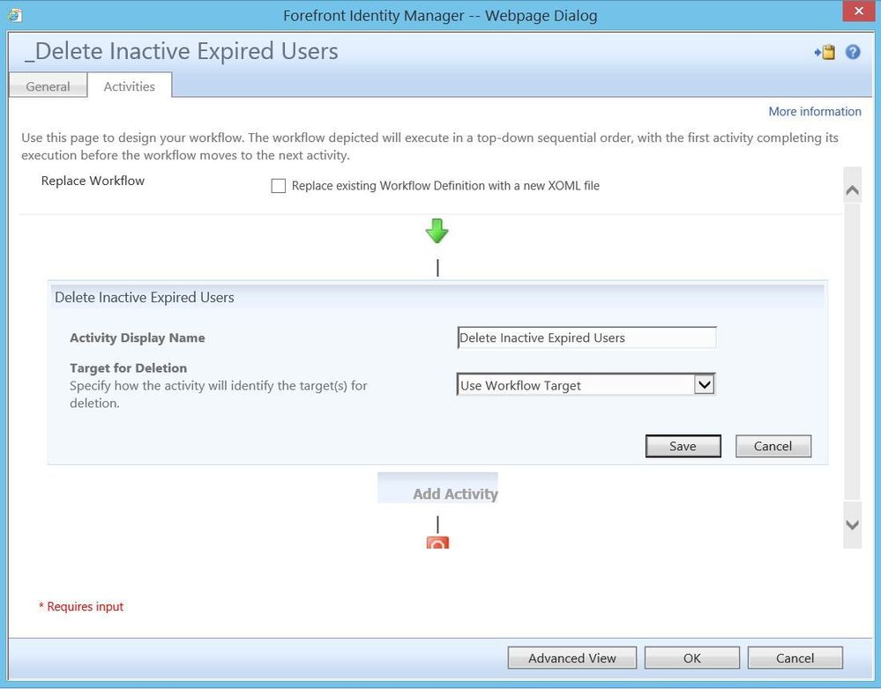Cancel the dialog at the bottom
Screen dimensions: 881x689
(795, 658)
